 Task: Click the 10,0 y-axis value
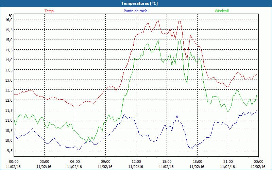point(9,140)
